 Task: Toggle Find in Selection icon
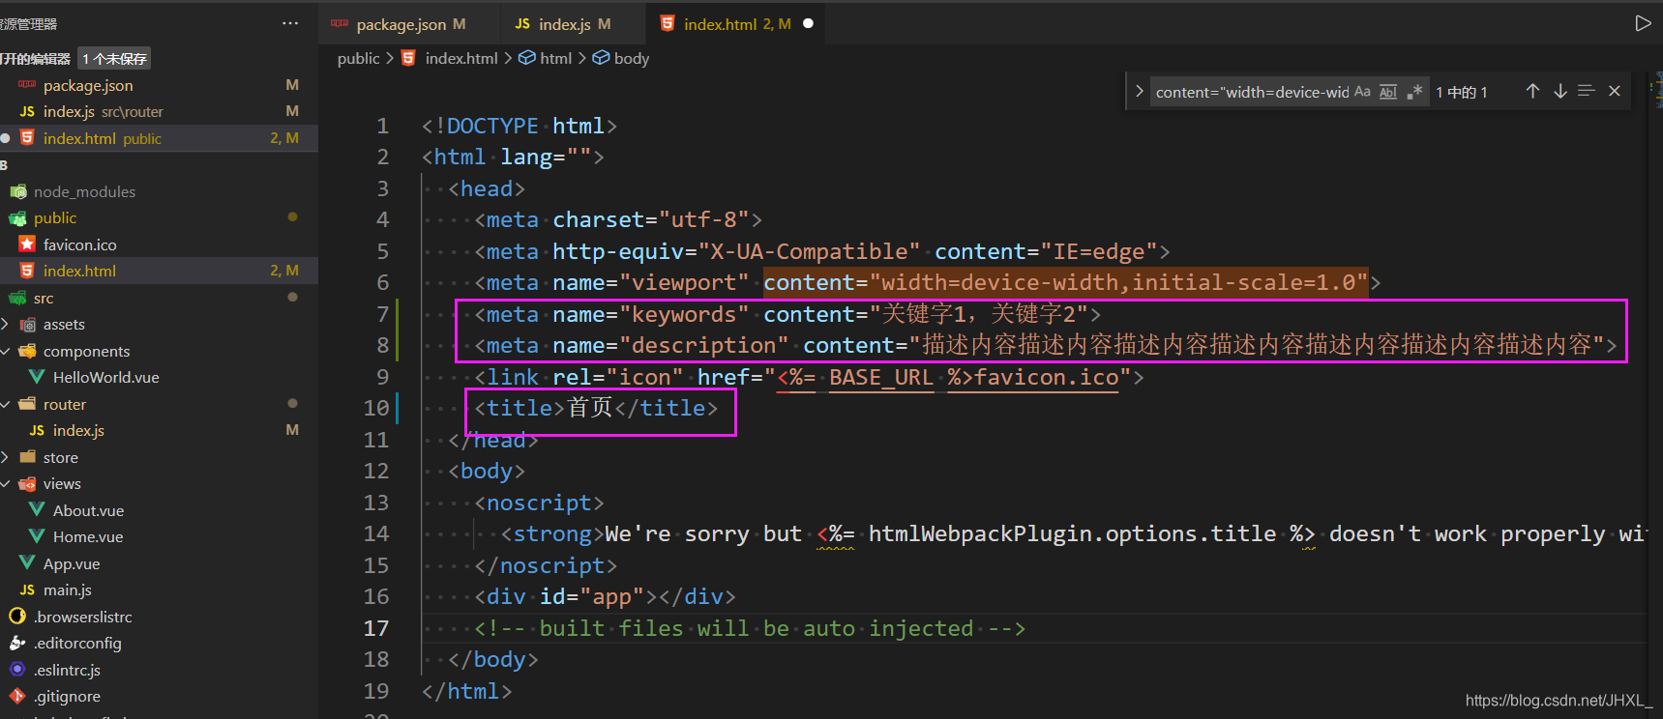[x=1587, y=91]
